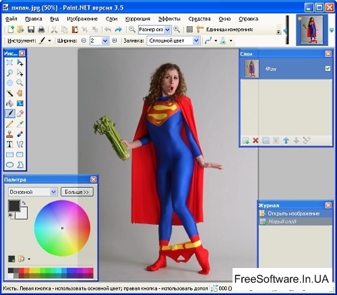Select the Freeform Shape tool
The width and height of the screenshot is (337, 295).
[20, 165]
